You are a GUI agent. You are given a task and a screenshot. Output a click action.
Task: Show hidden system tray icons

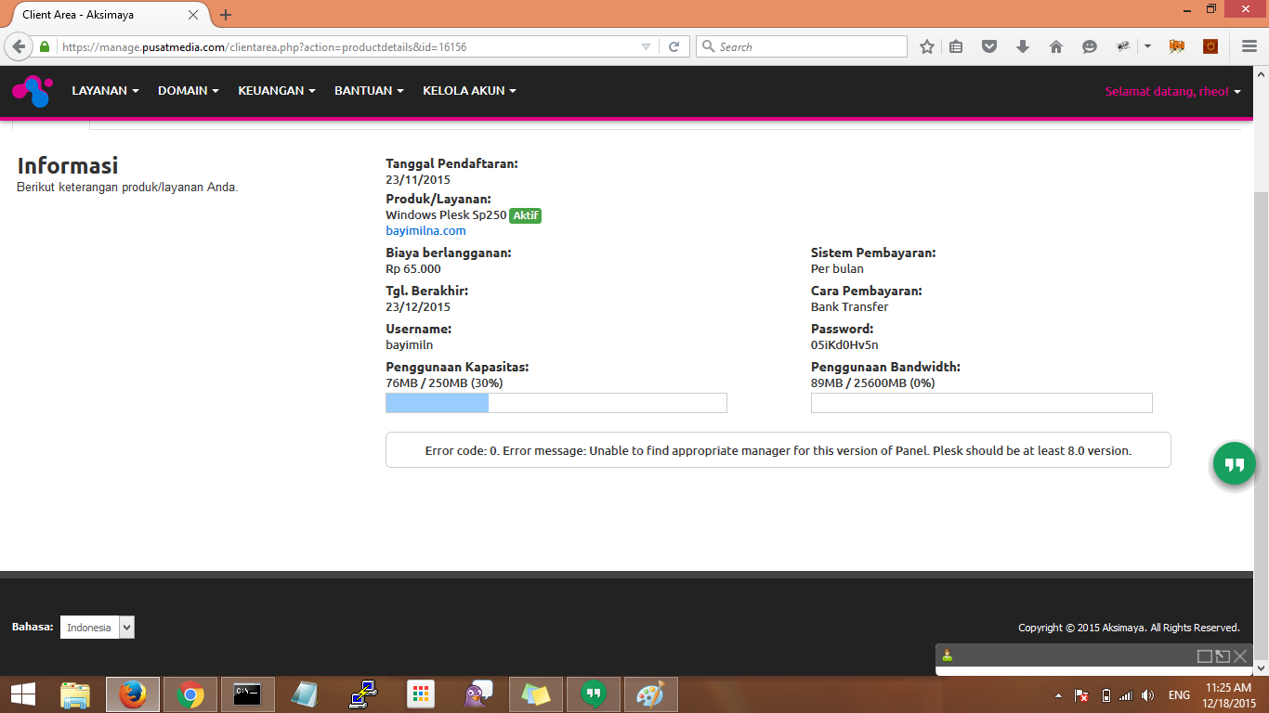click(x=1059, y=695)
